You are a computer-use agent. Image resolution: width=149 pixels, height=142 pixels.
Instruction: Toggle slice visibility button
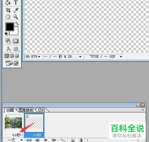[x=16, y=41]
